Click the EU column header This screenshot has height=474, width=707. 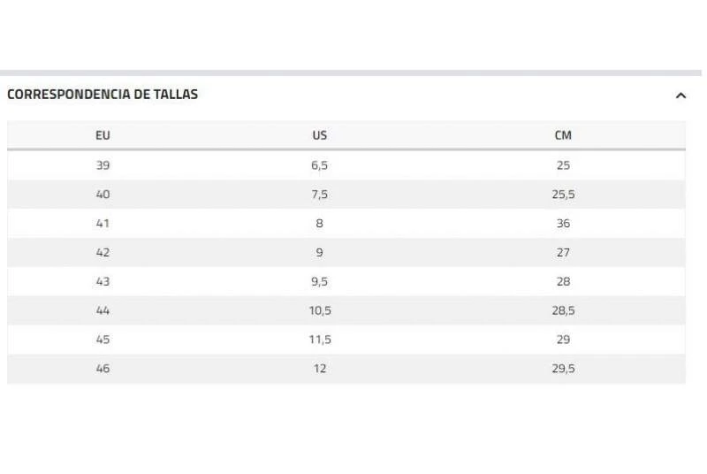coord(103,135)
